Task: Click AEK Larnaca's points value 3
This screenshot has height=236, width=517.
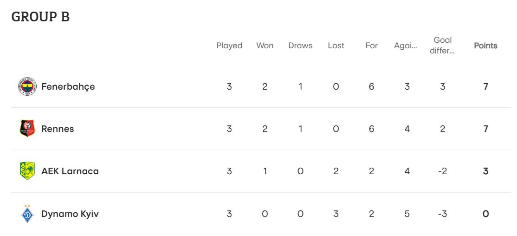Action: point(486,171)
